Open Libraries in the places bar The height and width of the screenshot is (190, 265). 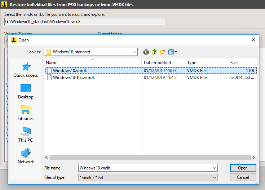tap(26, 113)
